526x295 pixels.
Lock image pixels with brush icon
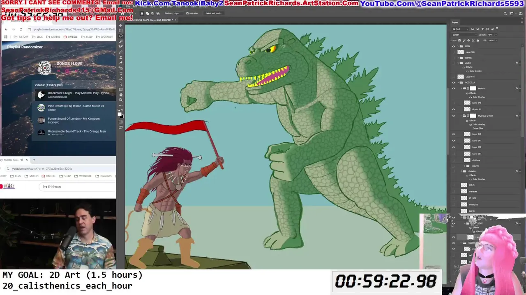464,40
